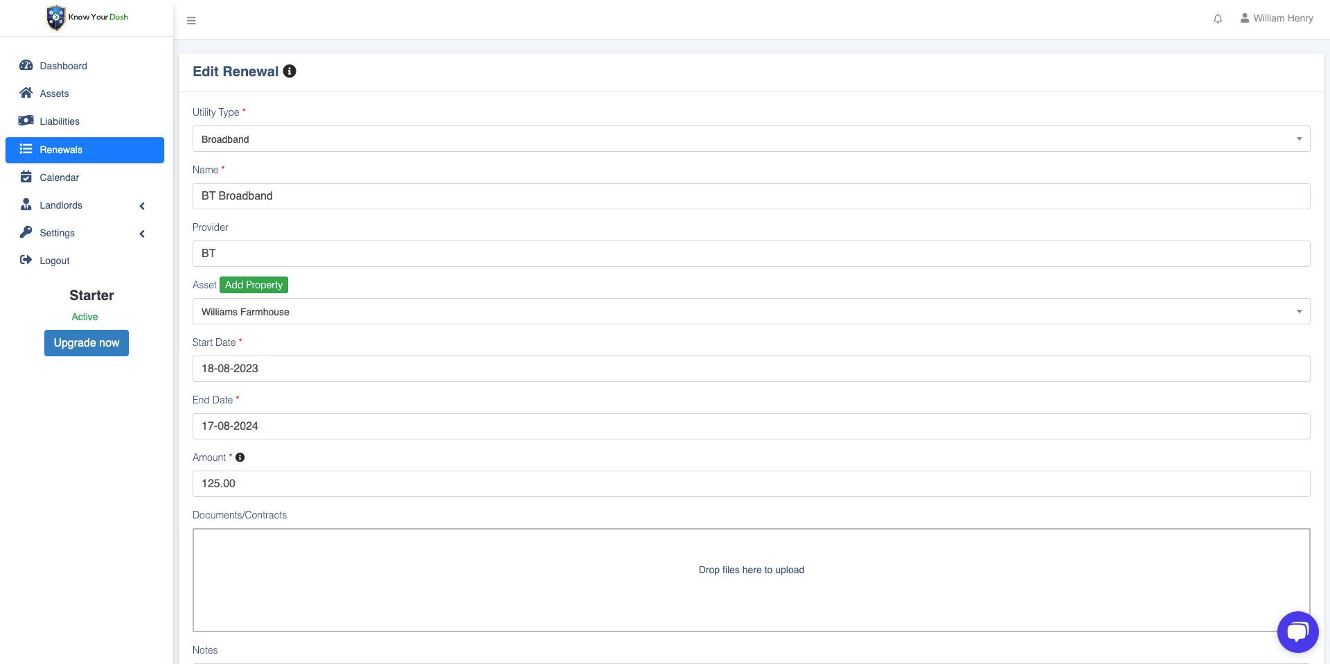The height and width of the screenshot is (664, 1330).
Task: Open the Asset dropdown showing Williams Farmhouse
Action: tap(751, 311)
